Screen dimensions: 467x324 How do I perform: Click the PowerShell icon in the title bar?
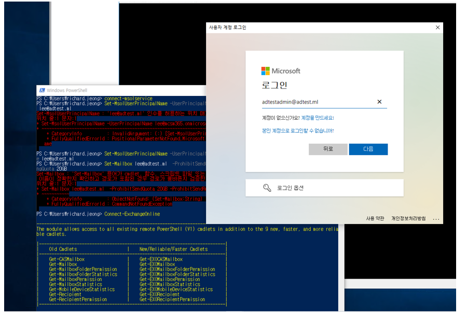pyautogui.click(x=42, y=90)
